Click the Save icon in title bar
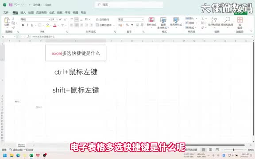 11,5
